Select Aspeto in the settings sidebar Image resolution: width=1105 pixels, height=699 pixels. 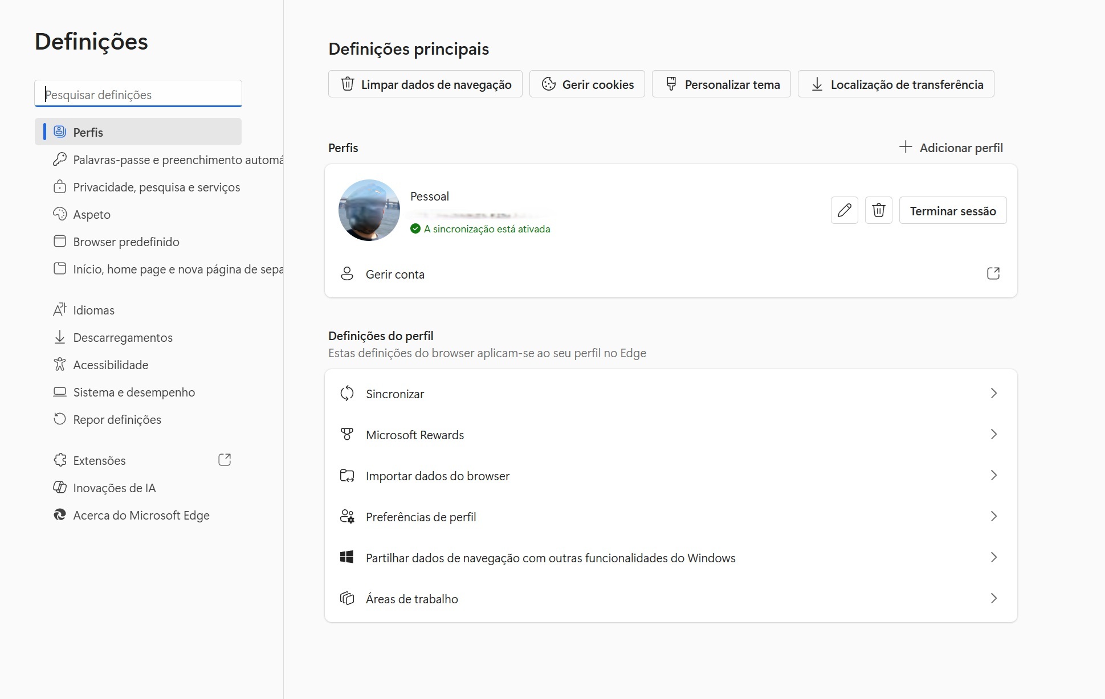click(x=92, y=215)
